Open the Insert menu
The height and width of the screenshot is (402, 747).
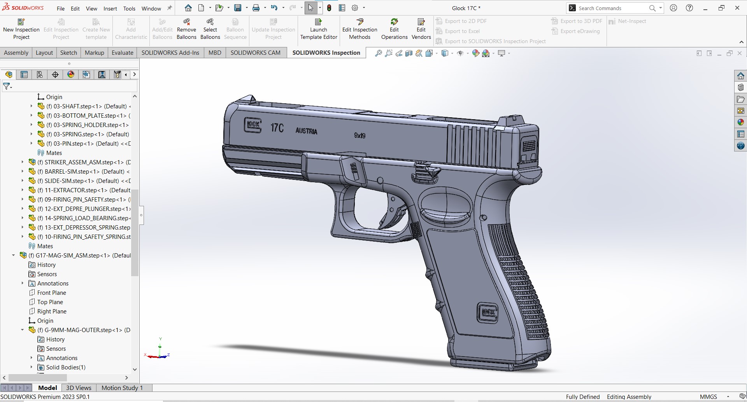pyautogui.click(x=110, y=8)
